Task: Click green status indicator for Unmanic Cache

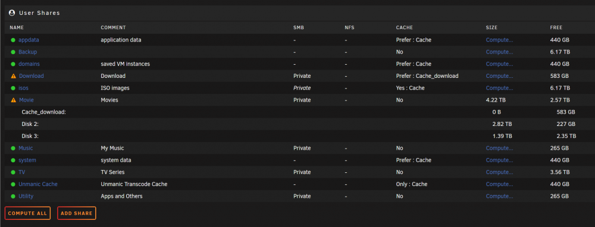Action: (13, 184)
